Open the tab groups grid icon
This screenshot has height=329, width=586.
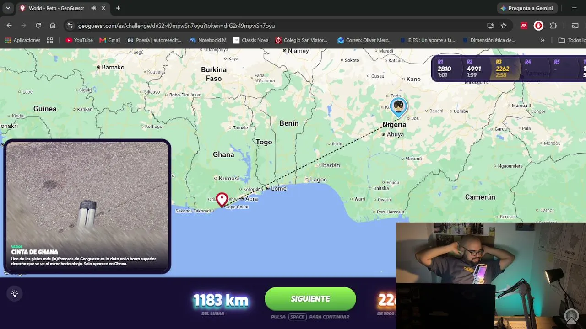point(50,40)
